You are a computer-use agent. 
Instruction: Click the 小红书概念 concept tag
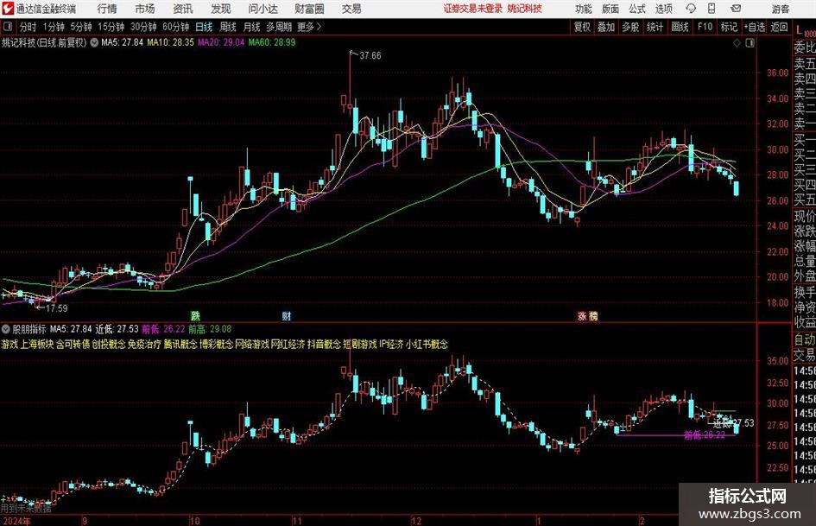pyautogui.click(x=427, y=344)
